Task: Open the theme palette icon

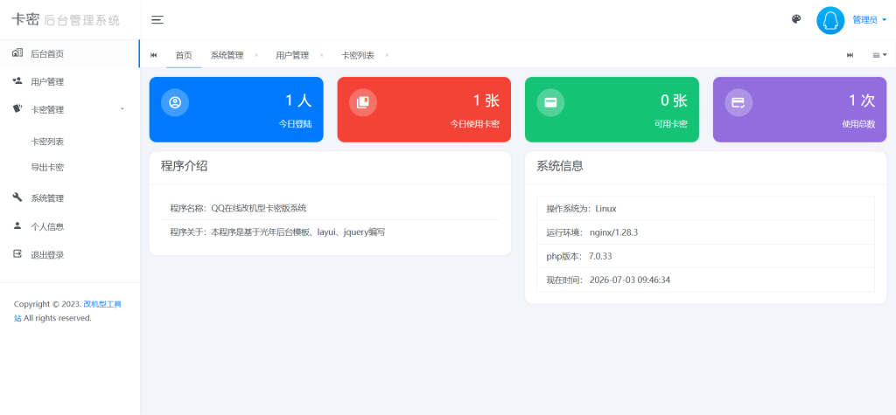Action: click(x=796, y=19)
